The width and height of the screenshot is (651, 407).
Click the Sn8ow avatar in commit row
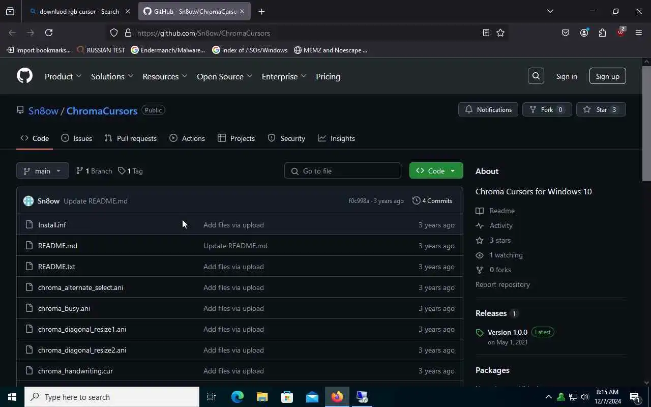point(28,201)
